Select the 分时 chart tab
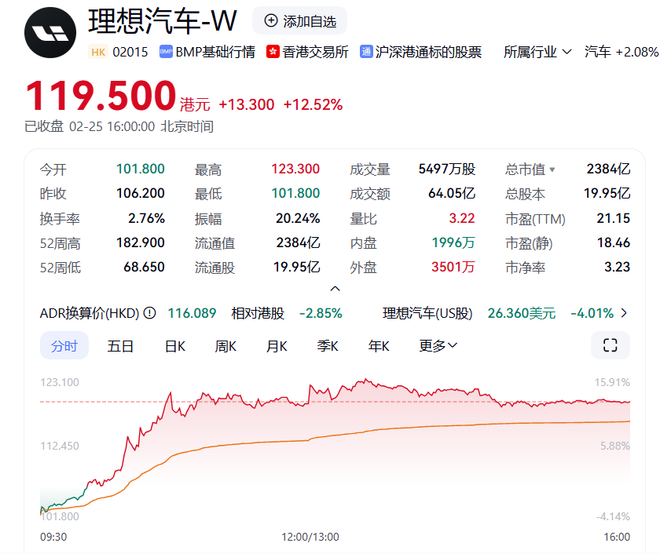This screenshot has width=660, height=554. 64,346
